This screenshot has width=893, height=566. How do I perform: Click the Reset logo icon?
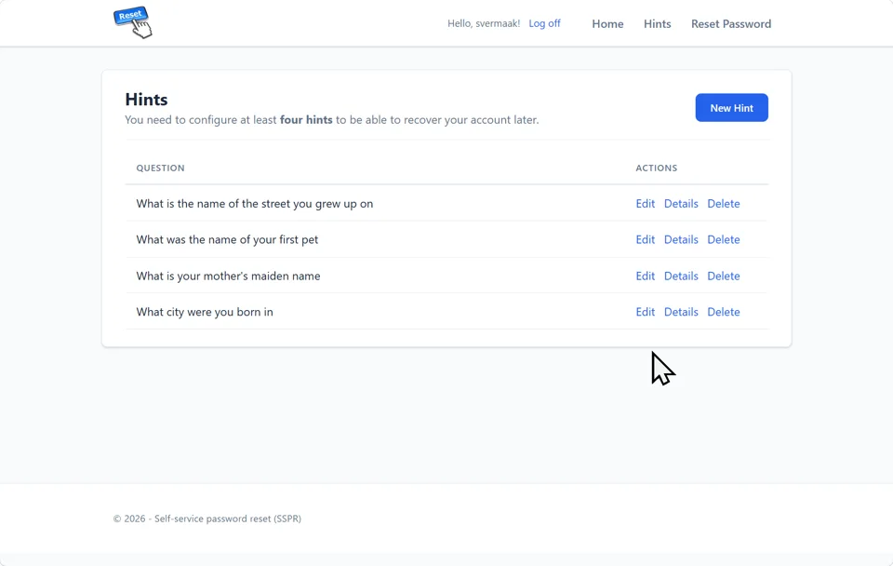click(133, 22)
